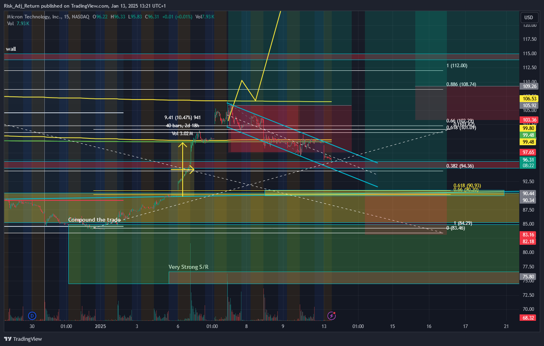Select the Fib level '1 (84.29)' label
Image resolution: width=544 pixels, height=346 pixels.
coord(464,223)
